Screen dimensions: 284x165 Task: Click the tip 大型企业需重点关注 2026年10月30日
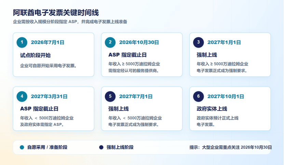point(231,147)
